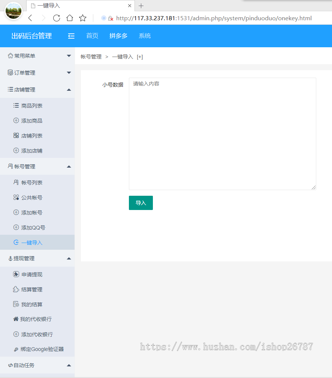Image resolution: width=332 pixels, height=378 pixels.
Task: Switch to the 拼多多 menu item
Action: coord(118,36)
